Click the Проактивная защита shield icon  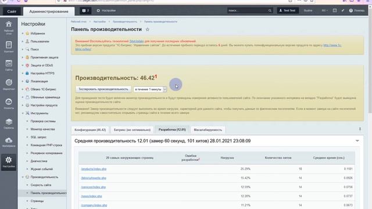27,57
